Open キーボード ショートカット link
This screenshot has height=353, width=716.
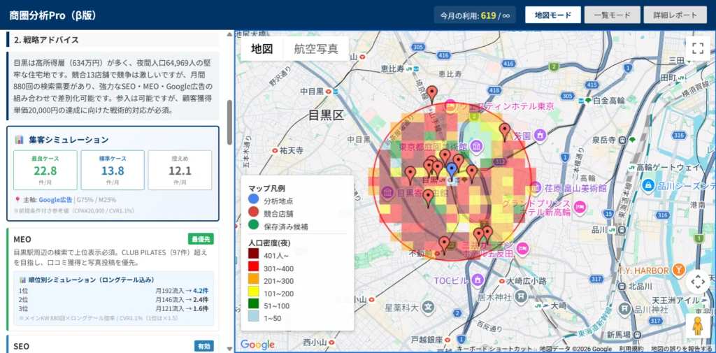(496, 349)
